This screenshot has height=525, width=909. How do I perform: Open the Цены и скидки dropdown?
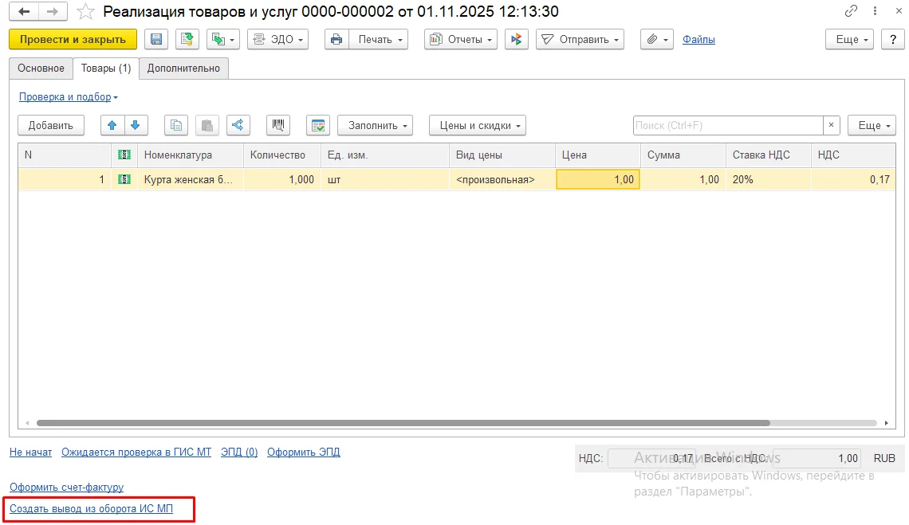pyautogui.click(x=478, y=125)
